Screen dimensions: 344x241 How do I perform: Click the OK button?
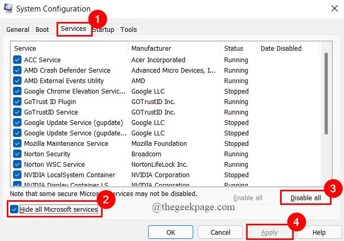(x=170, y=233)
